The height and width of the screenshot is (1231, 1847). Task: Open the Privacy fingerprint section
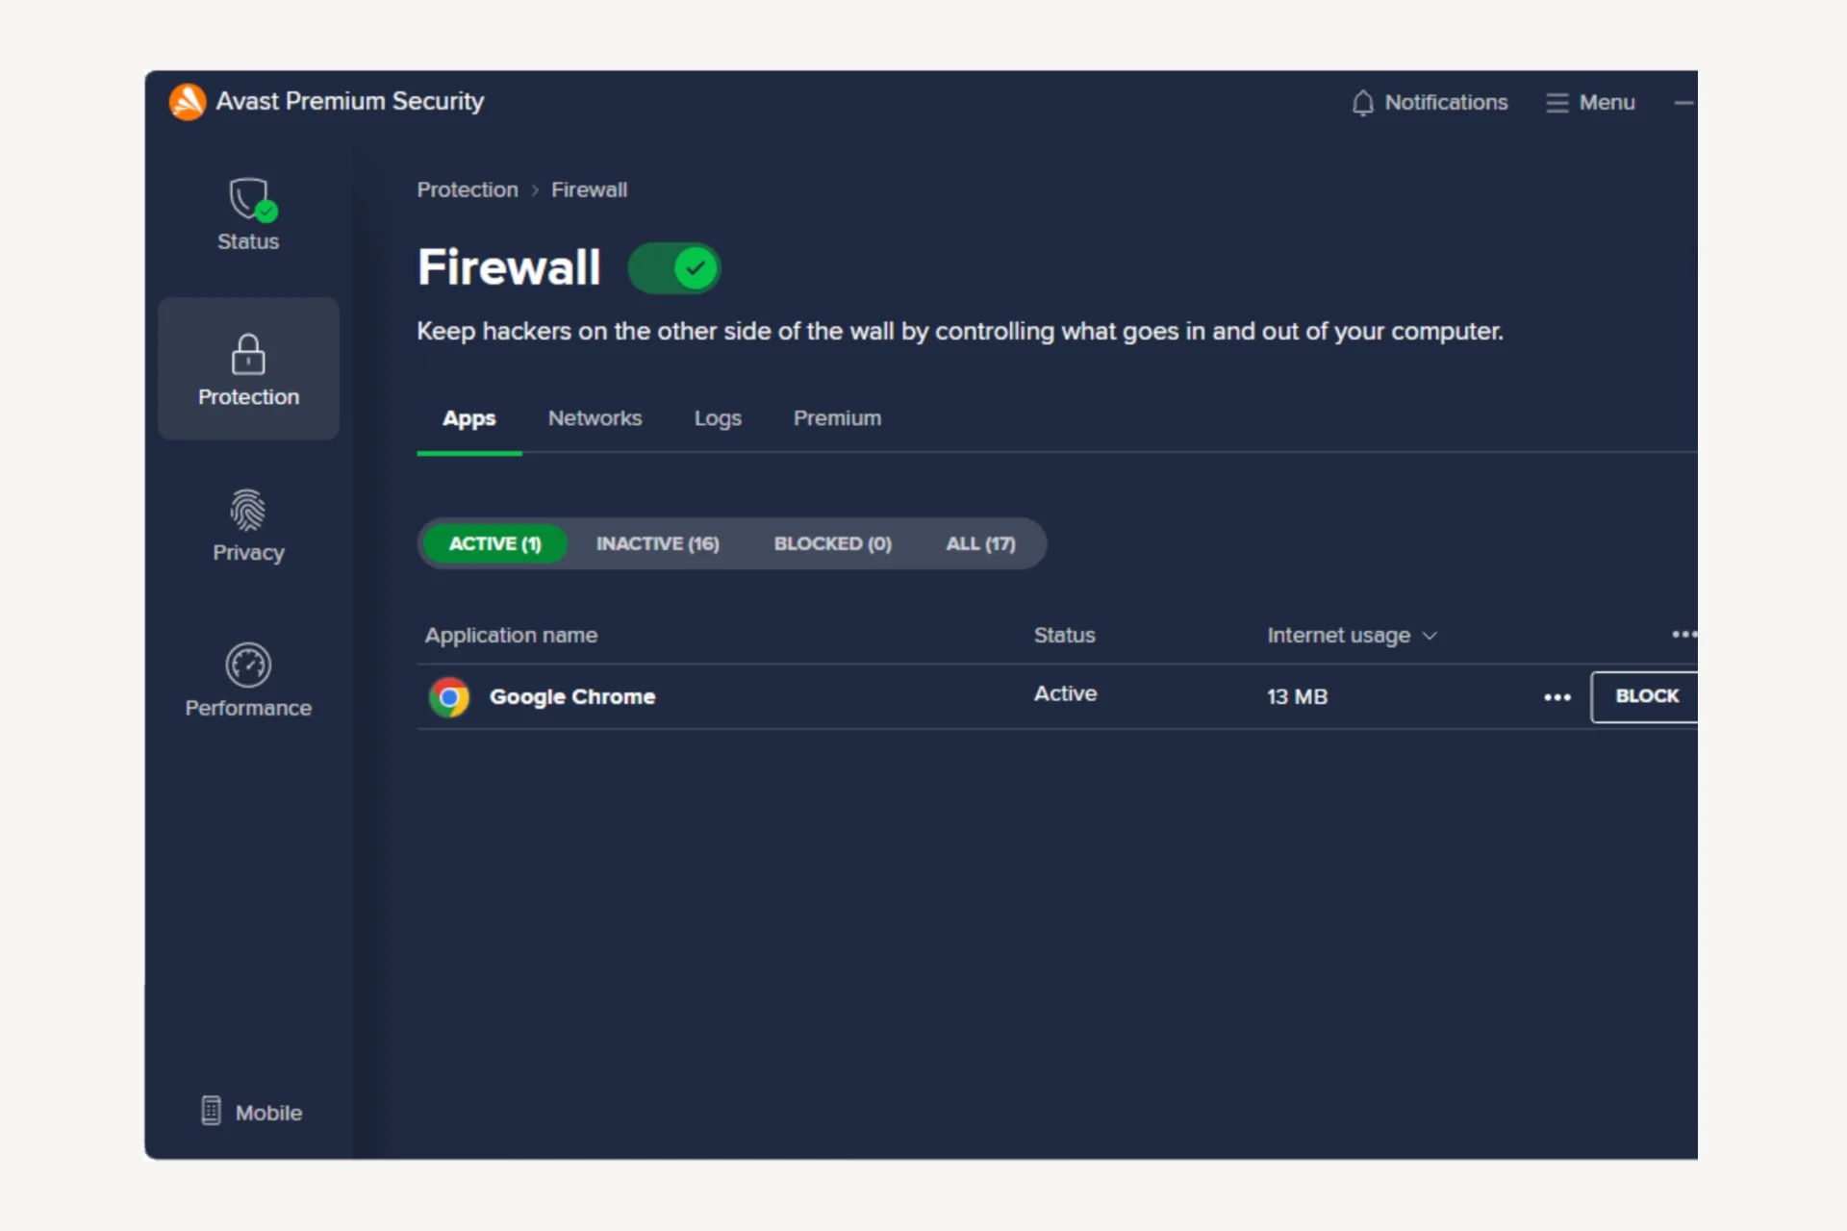[x=248, y=525]
